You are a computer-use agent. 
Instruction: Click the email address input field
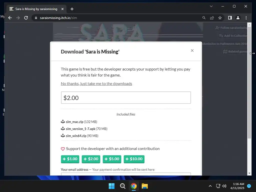coord(126,174)
